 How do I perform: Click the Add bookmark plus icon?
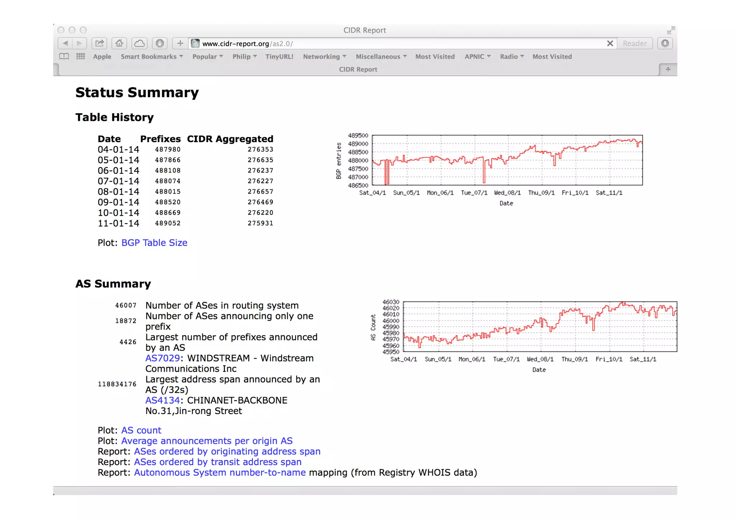180,43
